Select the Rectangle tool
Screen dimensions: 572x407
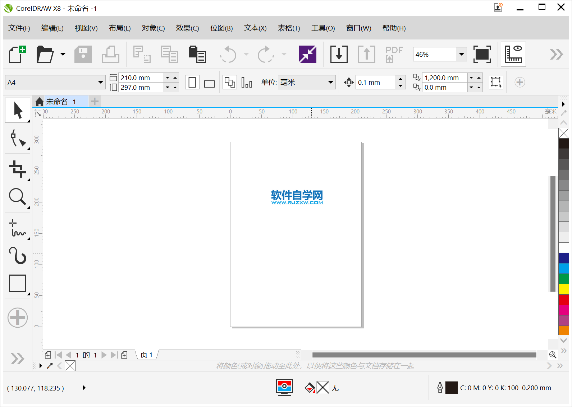(x=18, y=283)
